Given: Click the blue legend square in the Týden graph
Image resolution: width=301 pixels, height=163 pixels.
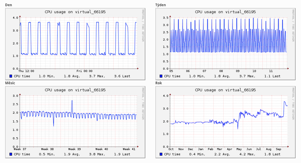Looking at the screenshot, I should coord(161,76).
